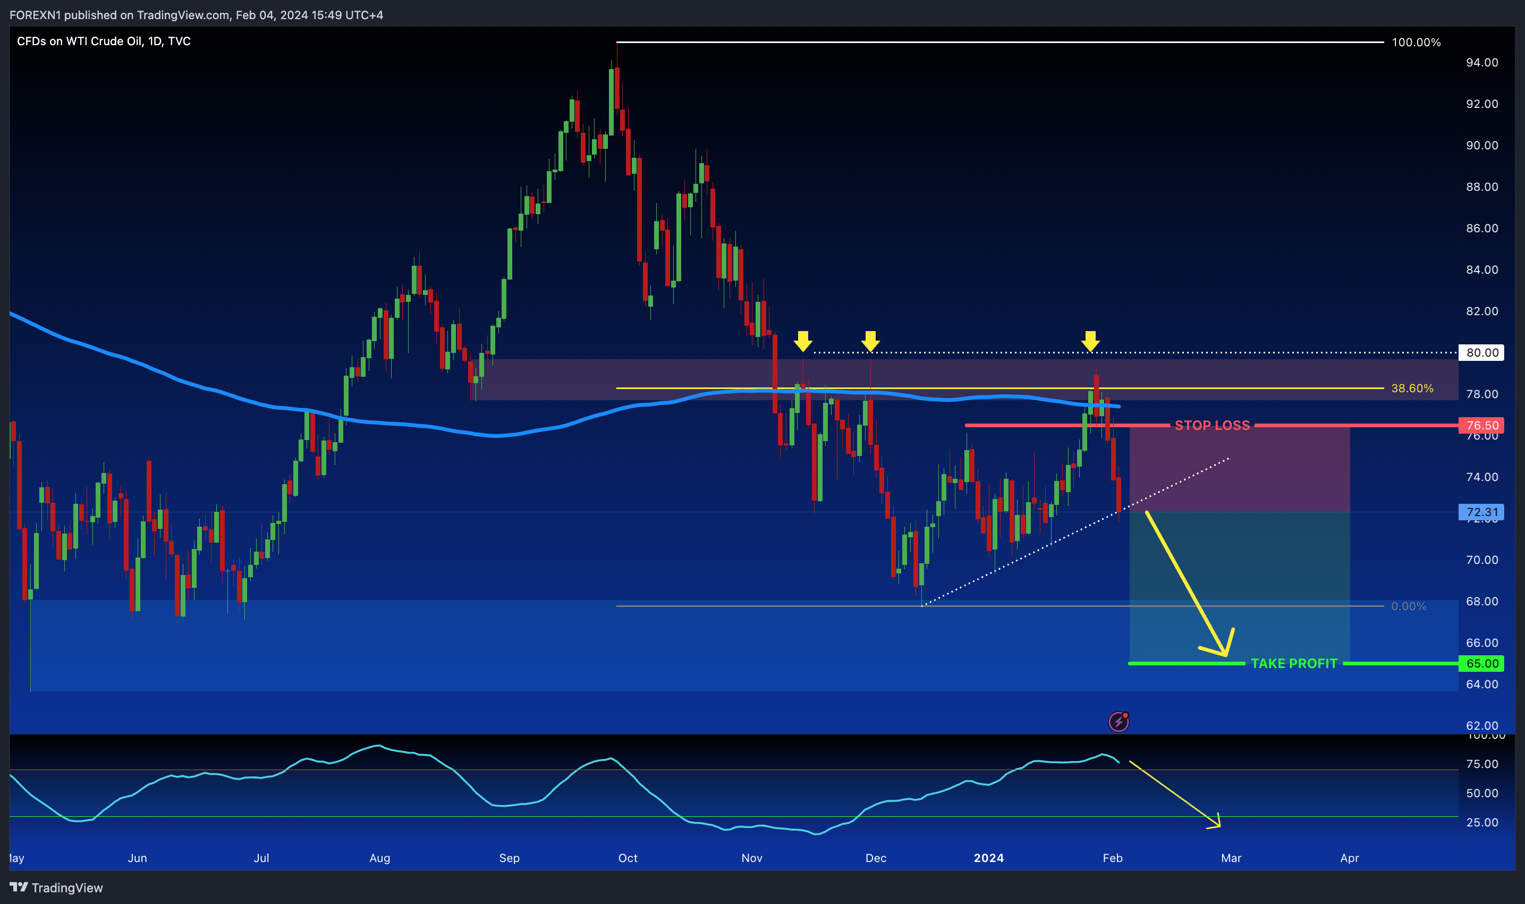
Task: Click the 100.00% Fibonacci label
Action: coord(1416,42)
